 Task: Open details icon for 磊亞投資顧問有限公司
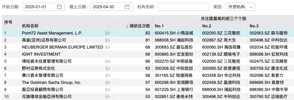tap(108, 89)
